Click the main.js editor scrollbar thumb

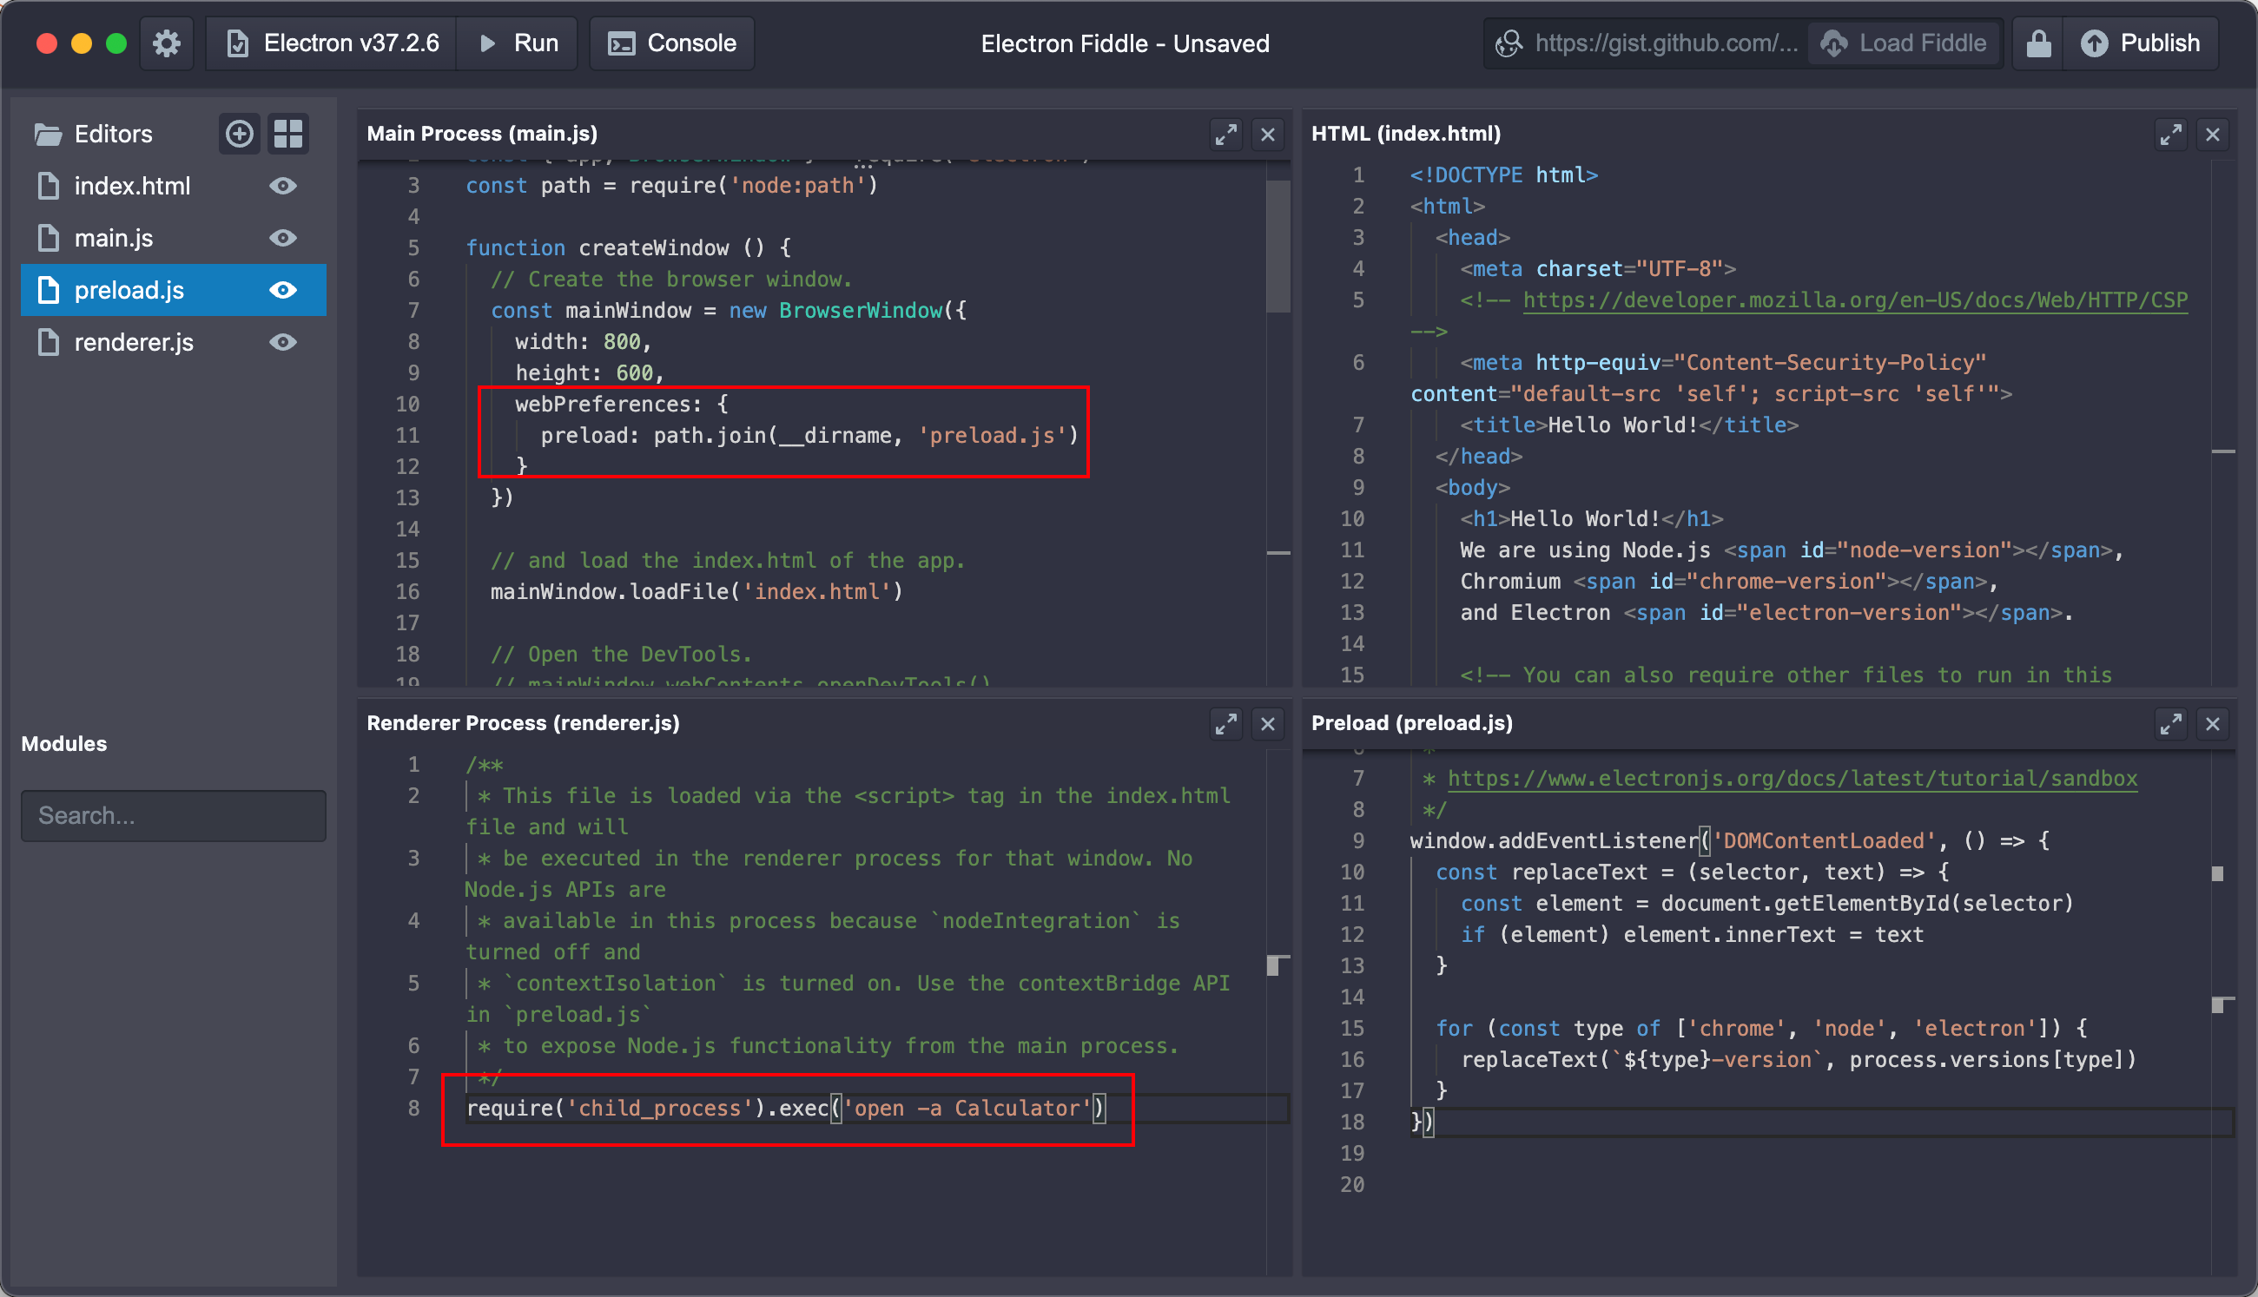click(x=1278, y=246)
